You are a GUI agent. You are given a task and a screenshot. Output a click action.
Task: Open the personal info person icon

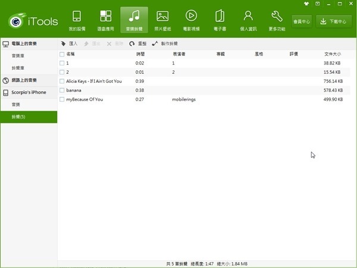[x=248, y=16]
